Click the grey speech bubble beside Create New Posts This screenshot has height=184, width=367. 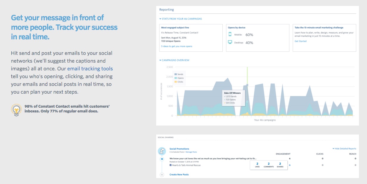(162, 174)
